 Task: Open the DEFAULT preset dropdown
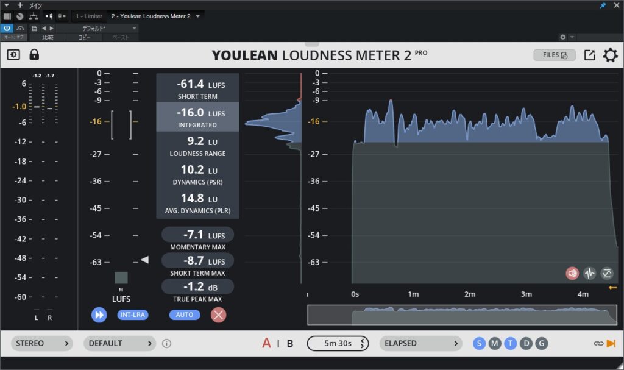pos(119,343)
